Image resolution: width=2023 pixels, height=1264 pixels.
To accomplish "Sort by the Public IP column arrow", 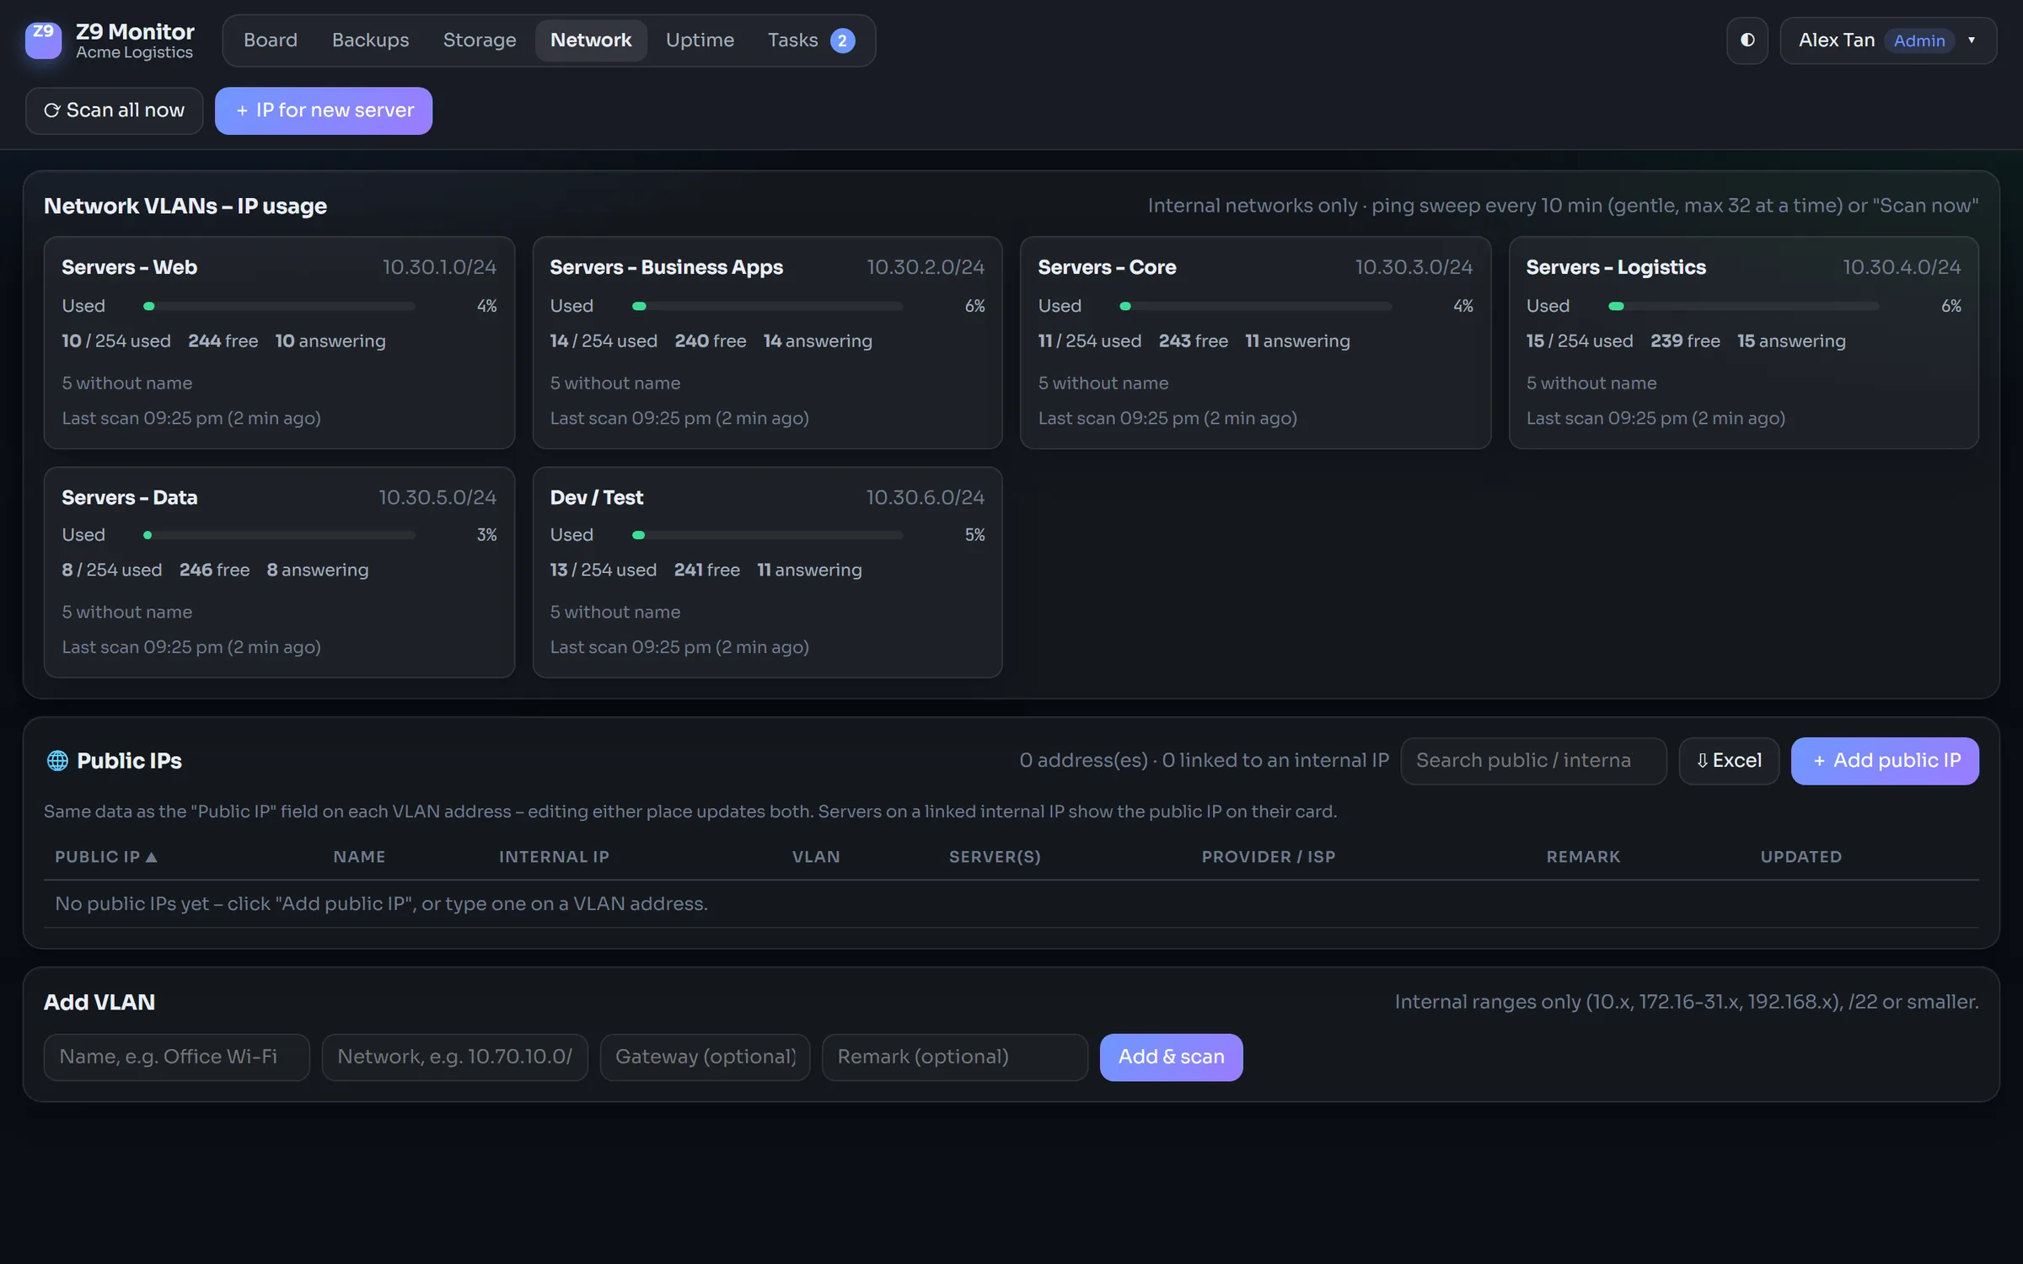I will 152,857.
